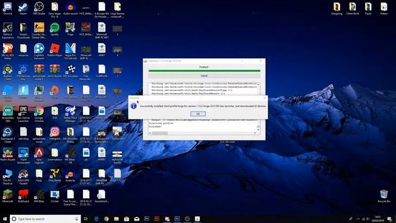Viewport: 396px width, 223px height.
Task: Open File Explorer from the taskbar
Action: 116,219
